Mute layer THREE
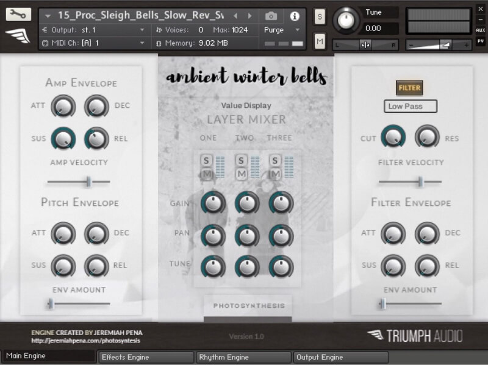This screenshot has width=488, height=365. tap(275, 174)
